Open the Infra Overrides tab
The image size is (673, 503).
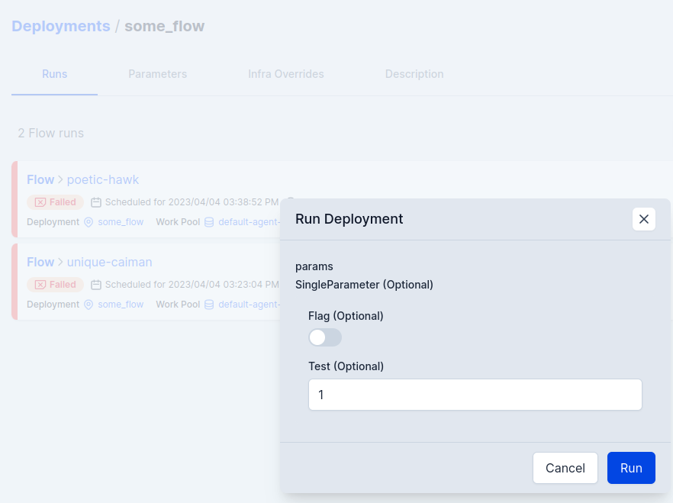tap(285, 74)
